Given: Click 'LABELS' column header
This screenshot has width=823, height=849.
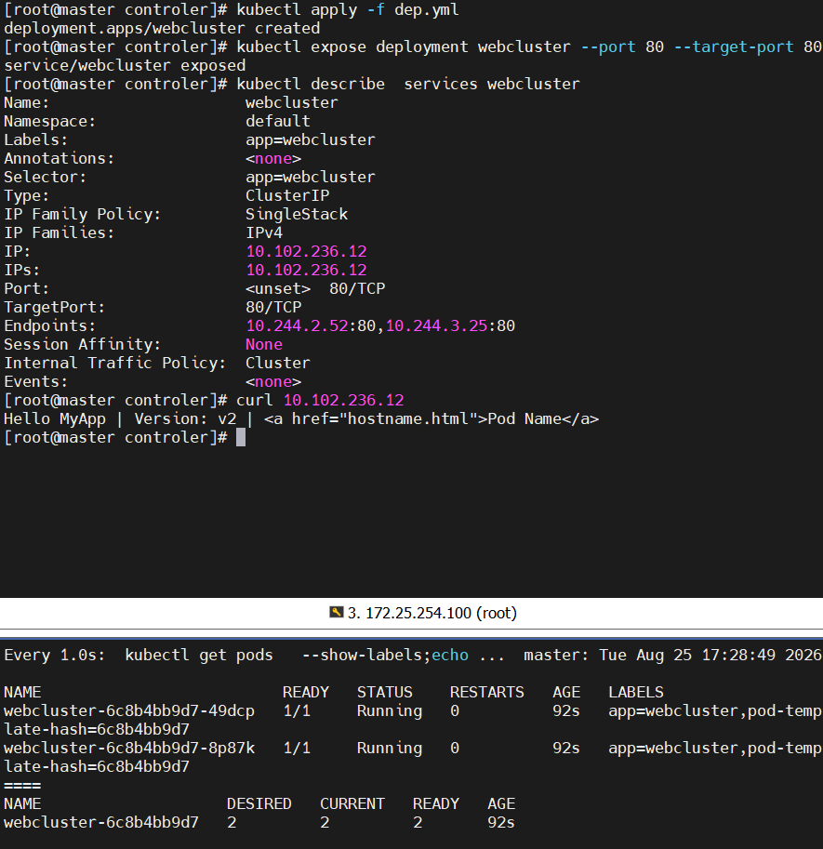Looking at the screenshot, I should tap(636, 692).
